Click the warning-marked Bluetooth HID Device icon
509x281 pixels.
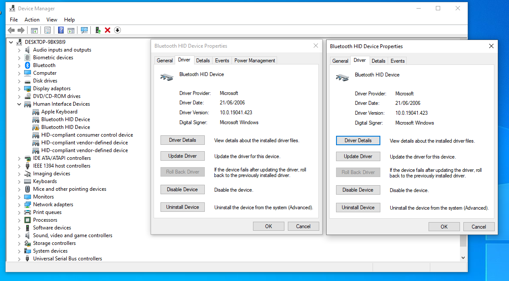[36, 127]
